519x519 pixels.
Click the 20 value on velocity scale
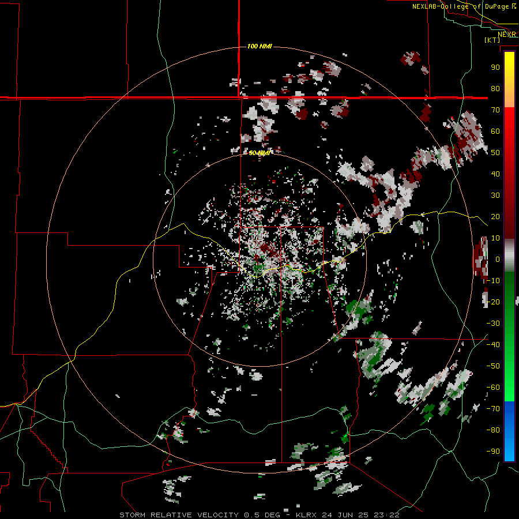click(495, 216)
